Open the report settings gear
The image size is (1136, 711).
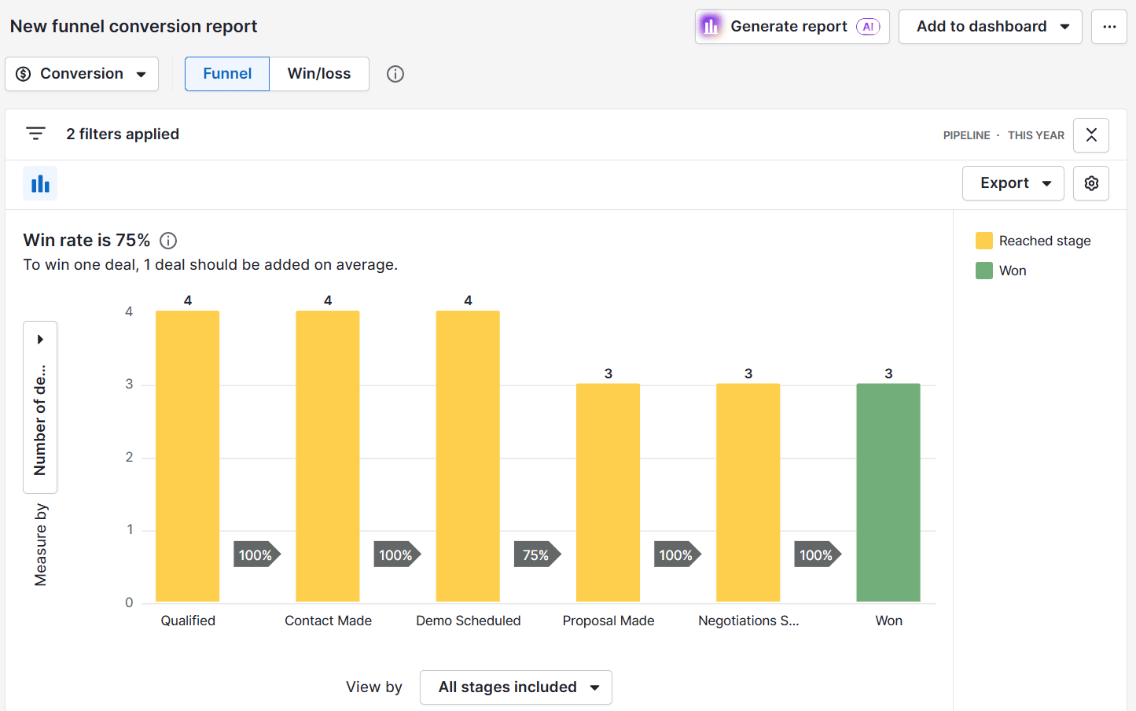[x=1091, y=182]
